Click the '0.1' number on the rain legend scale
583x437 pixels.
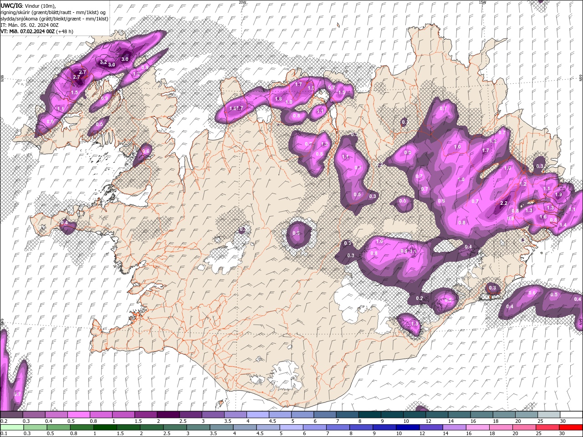[4, 434]
